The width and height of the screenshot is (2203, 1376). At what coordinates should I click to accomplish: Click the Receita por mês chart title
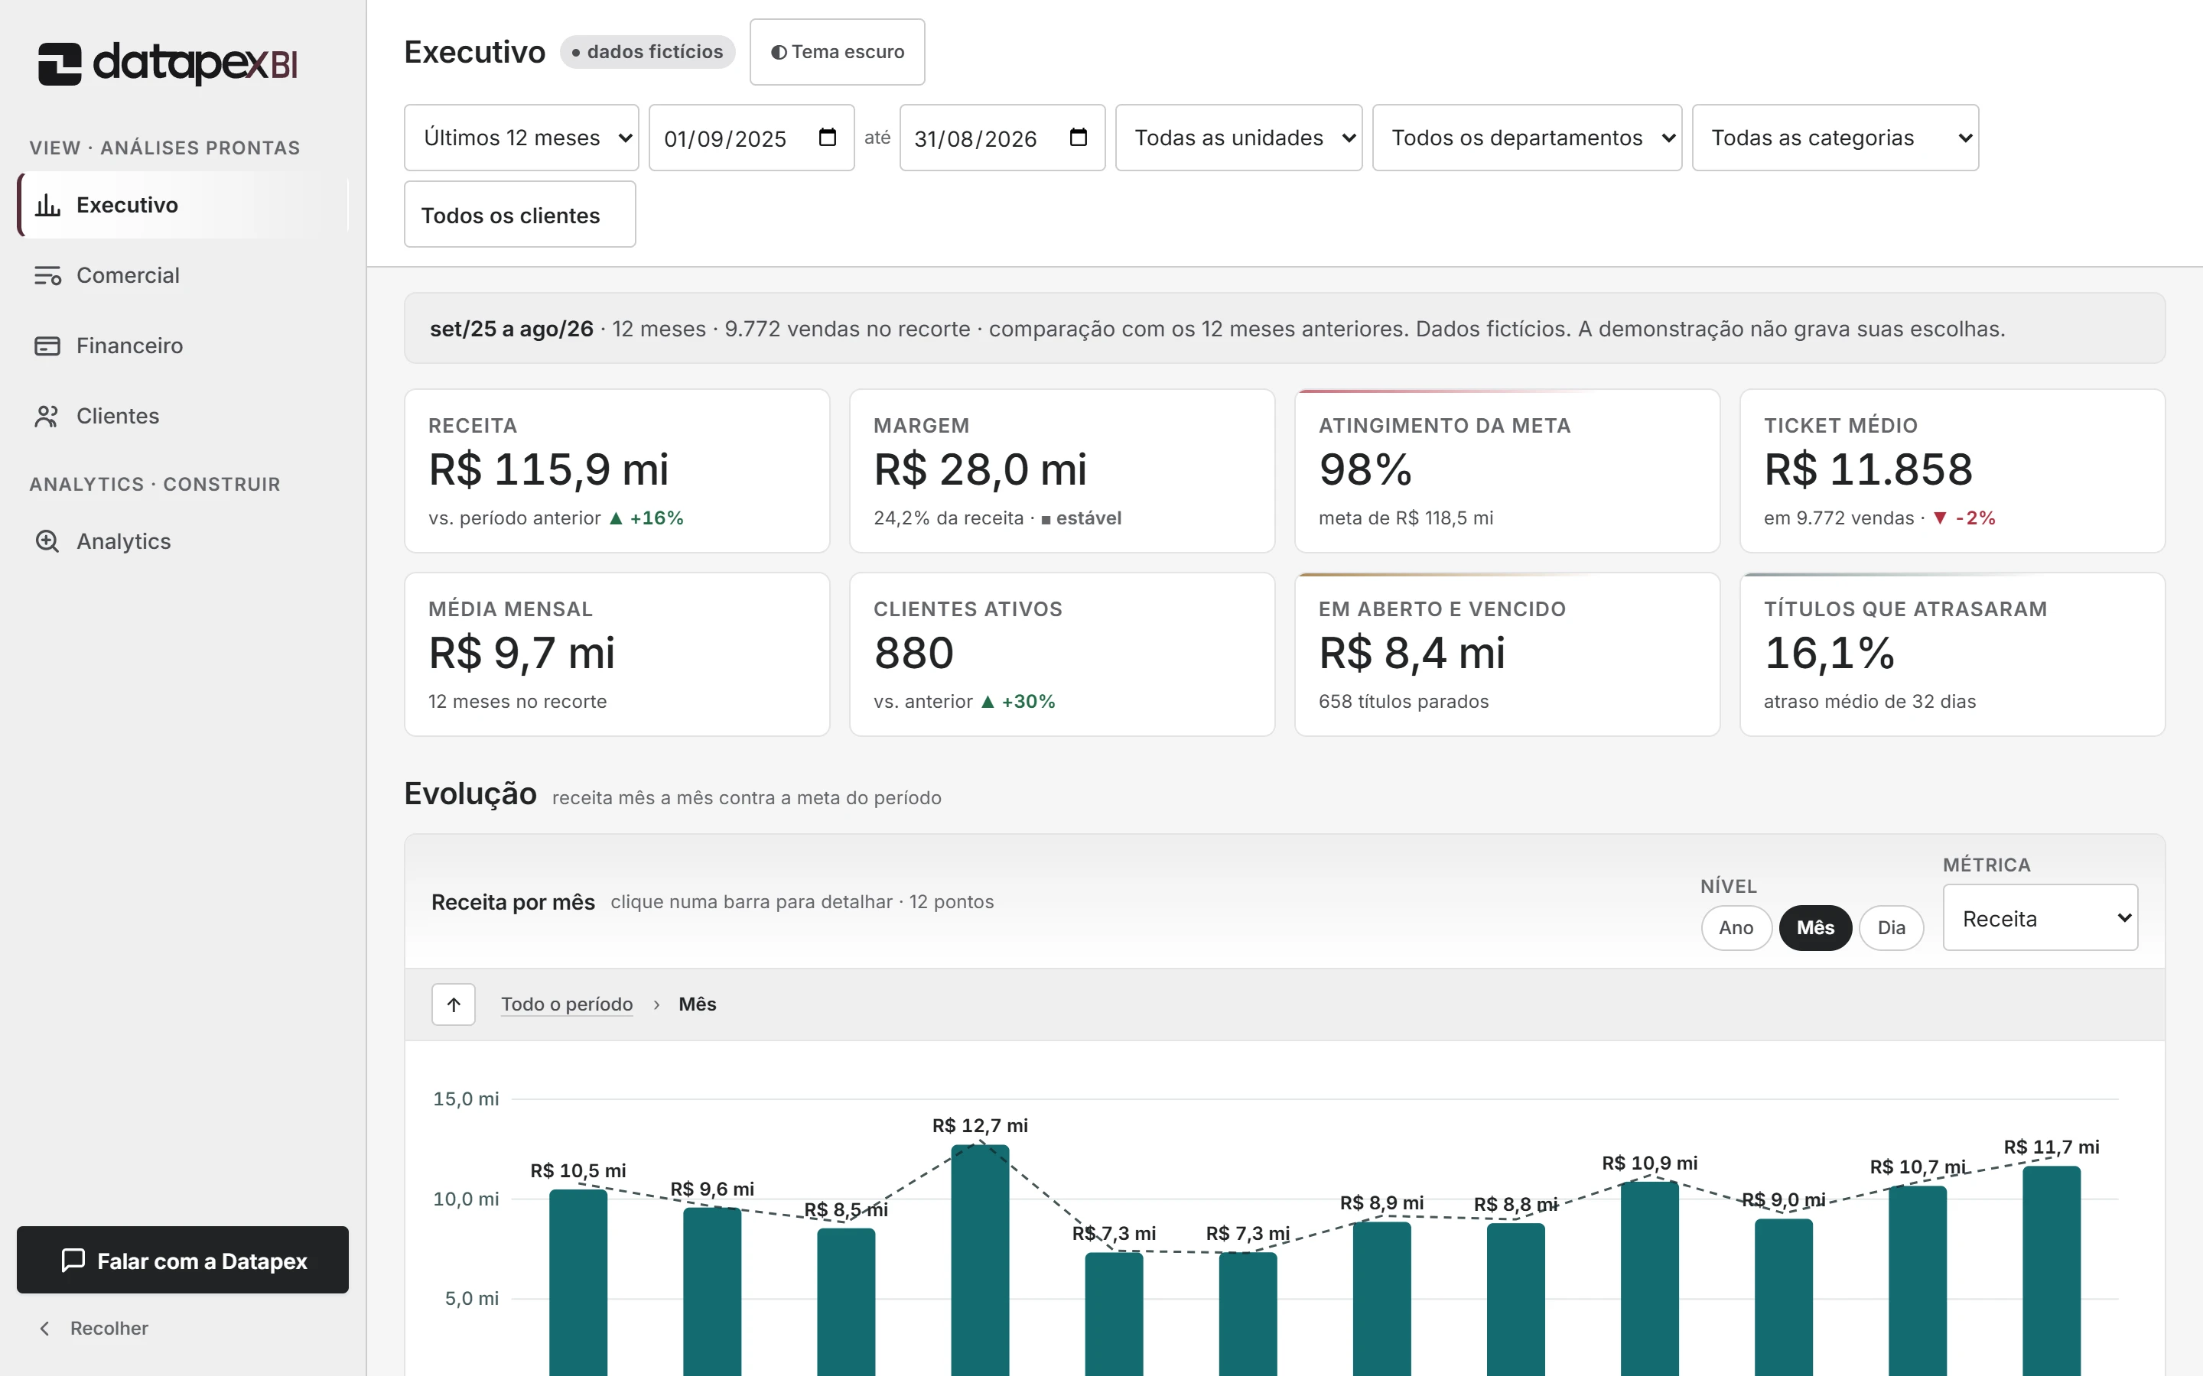click(x=513, y=902)
